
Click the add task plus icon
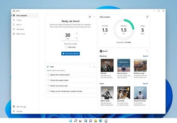(x=90, y=67)
